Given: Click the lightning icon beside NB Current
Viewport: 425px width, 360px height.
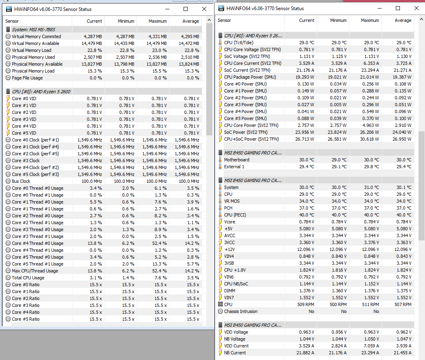Looking at the screenshot, I should 220,353.
